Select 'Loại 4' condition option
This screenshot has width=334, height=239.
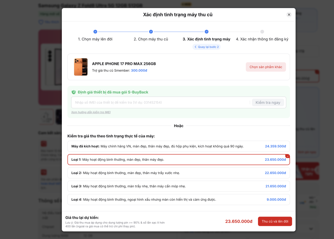(179, 200)
